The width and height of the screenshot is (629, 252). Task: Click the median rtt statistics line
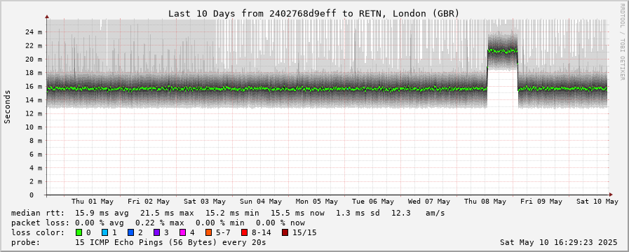point(228,213)
